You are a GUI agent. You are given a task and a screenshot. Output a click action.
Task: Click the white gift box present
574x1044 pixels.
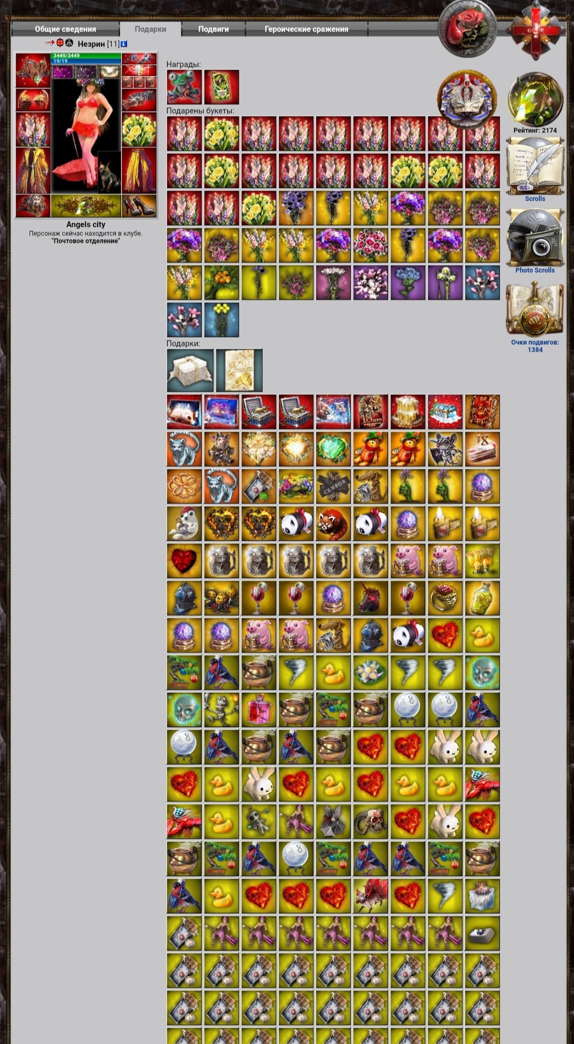(190, 370)
